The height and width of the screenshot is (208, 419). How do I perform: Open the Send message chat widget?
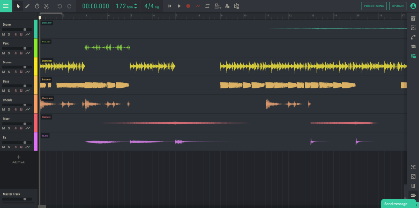[x=398, y=204]
